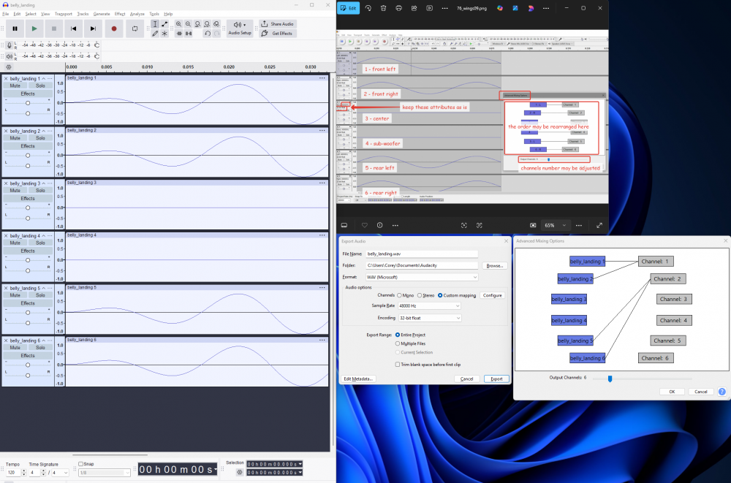This screenshot has height=483, width=731.
Task: Mute the belly_landing 3 track
Action: point(15,190)
